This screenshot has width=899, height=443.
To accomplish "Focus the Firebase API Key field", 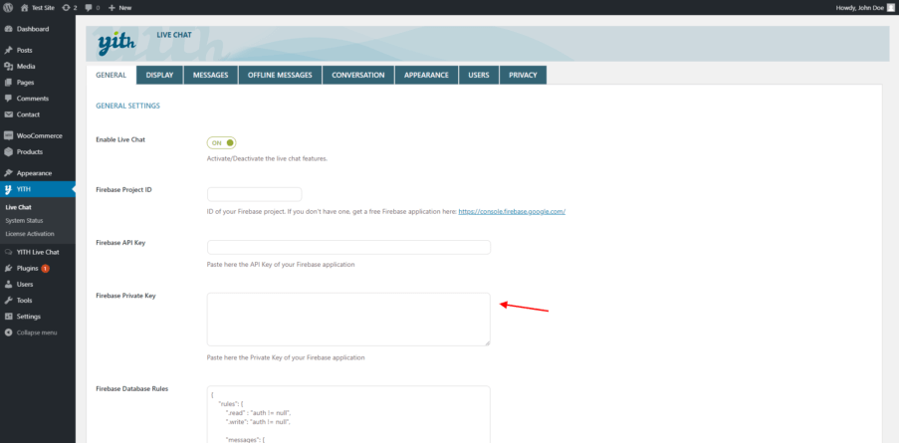I will point(348,247).
